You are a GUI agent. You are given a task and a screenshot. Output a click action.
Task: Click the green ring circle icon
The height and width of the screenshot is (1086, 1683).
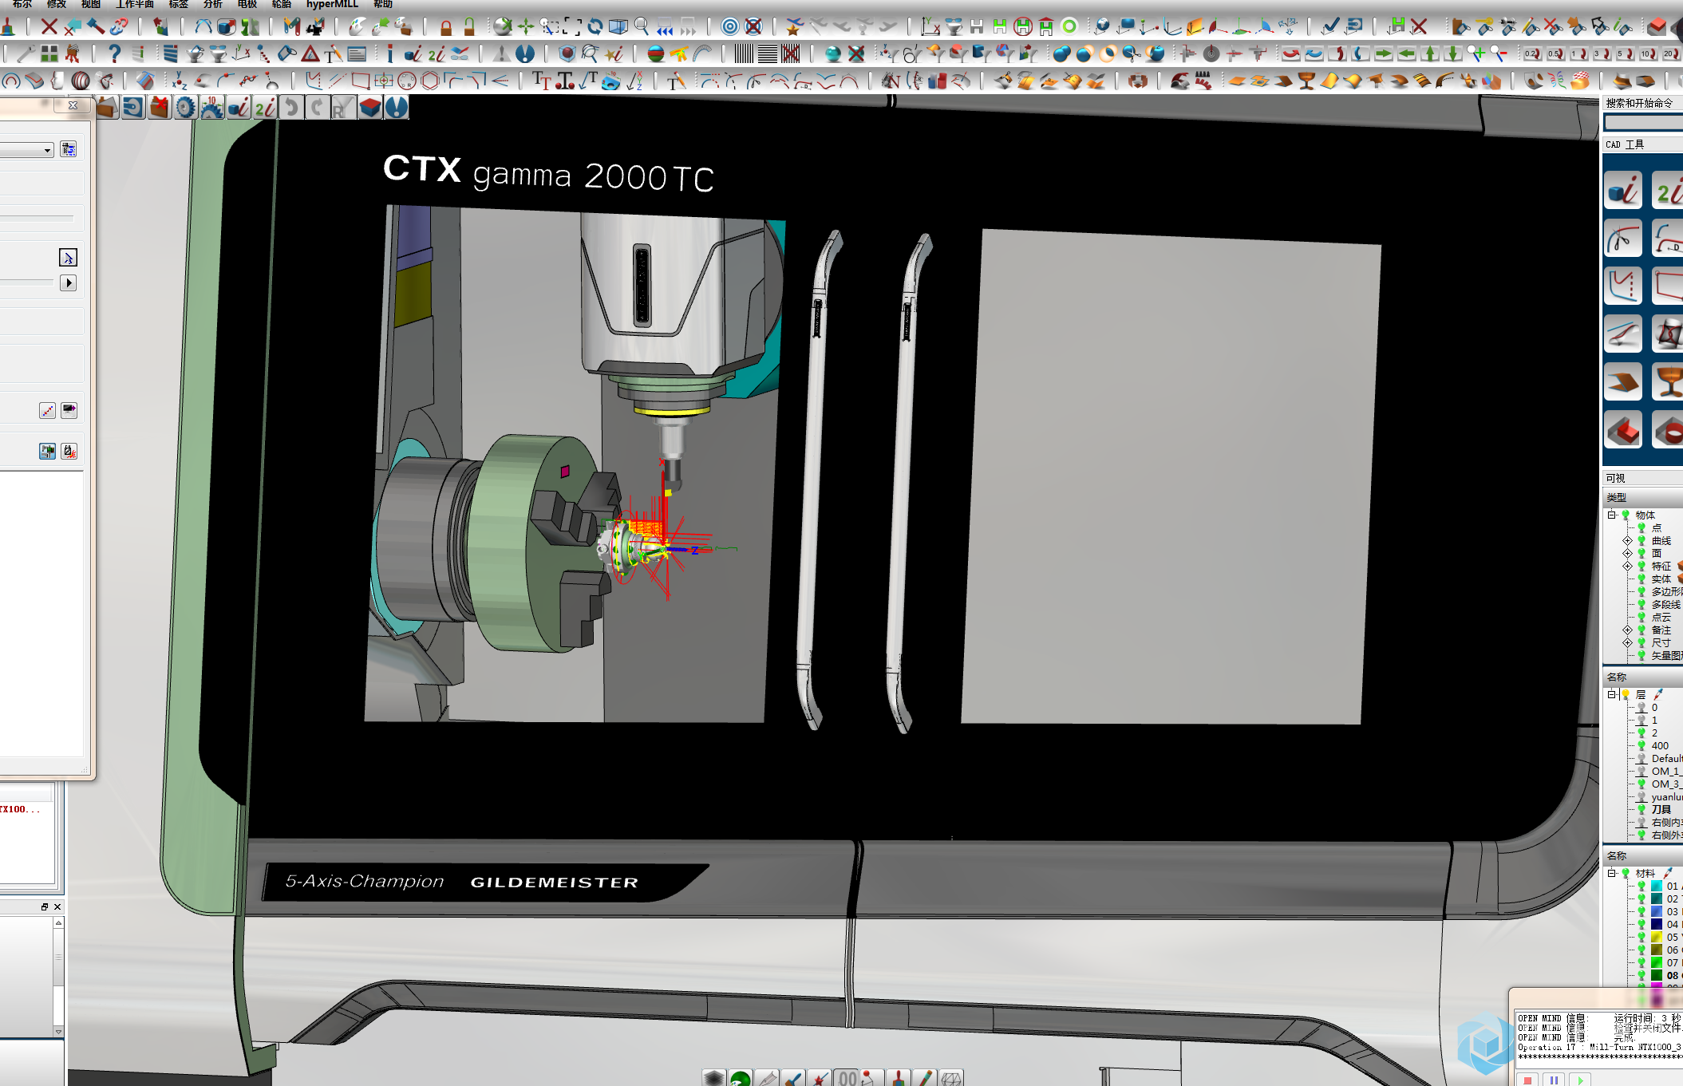pyautogui.click(x=1069, y=27)
